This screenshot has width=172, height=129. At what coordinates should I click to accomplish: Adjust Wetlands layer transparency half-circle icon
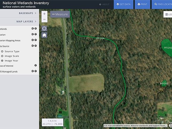[33, 29]
